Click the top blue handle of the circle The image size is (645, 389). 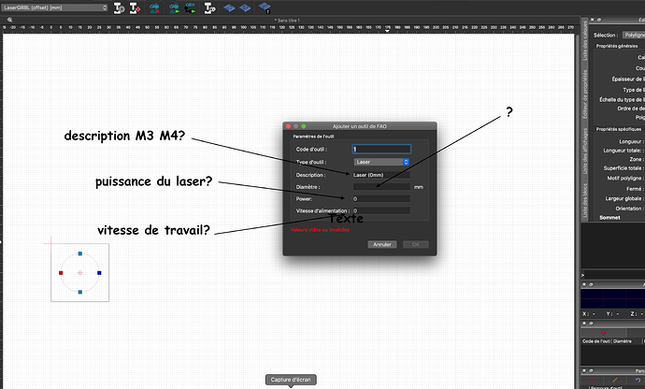[80, 254]
